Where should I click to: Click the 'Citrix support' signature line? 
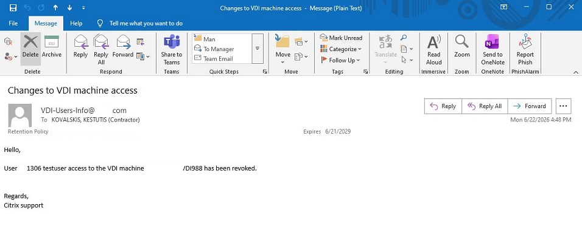[23, 205]
